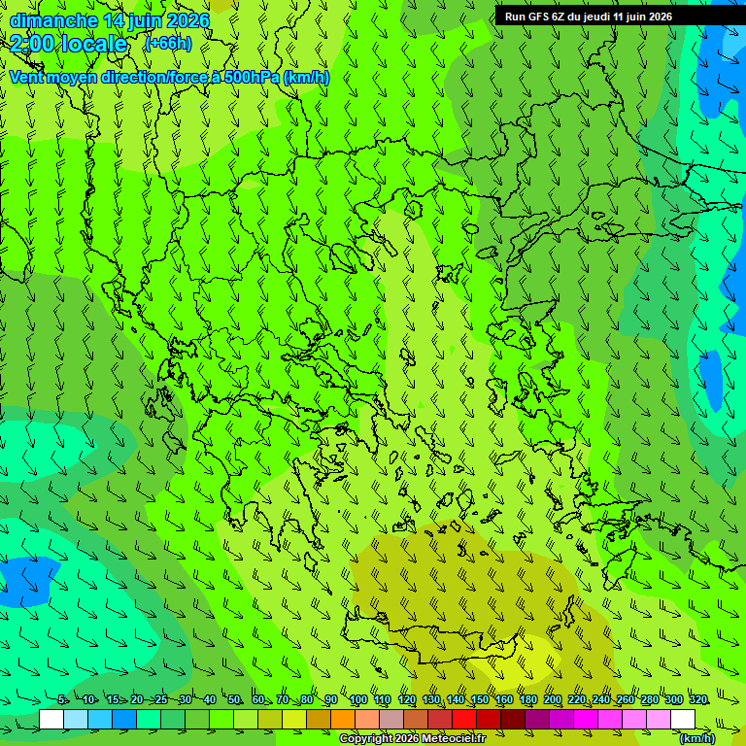Click the legend value '40'
Image resolution: width=746 pixels, height=746 pixels.
click(210, 699)
